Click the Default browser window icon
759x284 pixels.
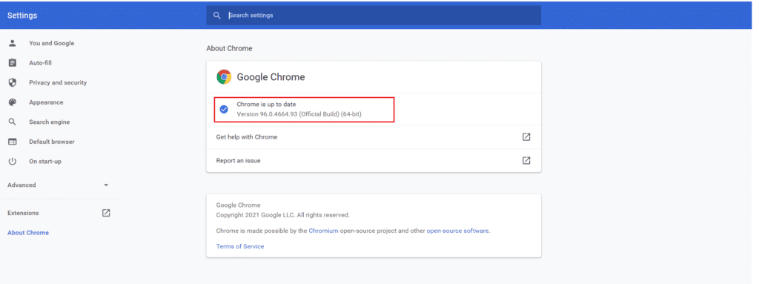pos(13,142)
